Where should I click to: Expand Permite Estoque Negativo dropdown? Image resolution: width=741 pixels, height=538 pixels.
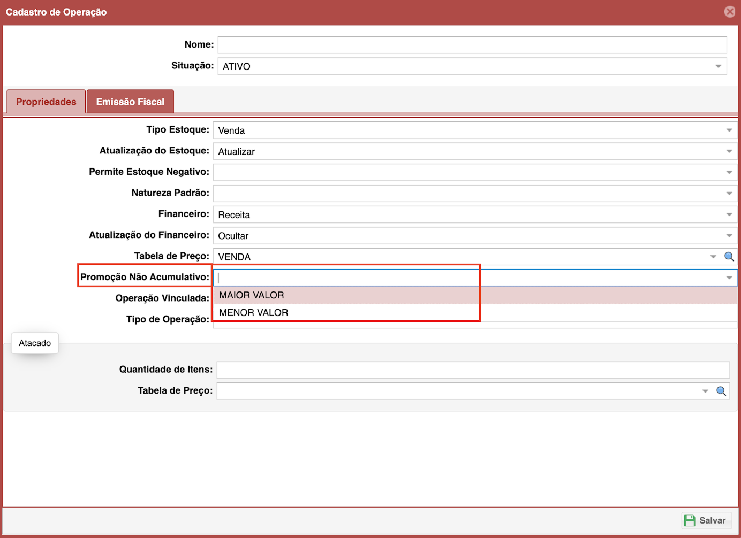[x=729, y=172]
